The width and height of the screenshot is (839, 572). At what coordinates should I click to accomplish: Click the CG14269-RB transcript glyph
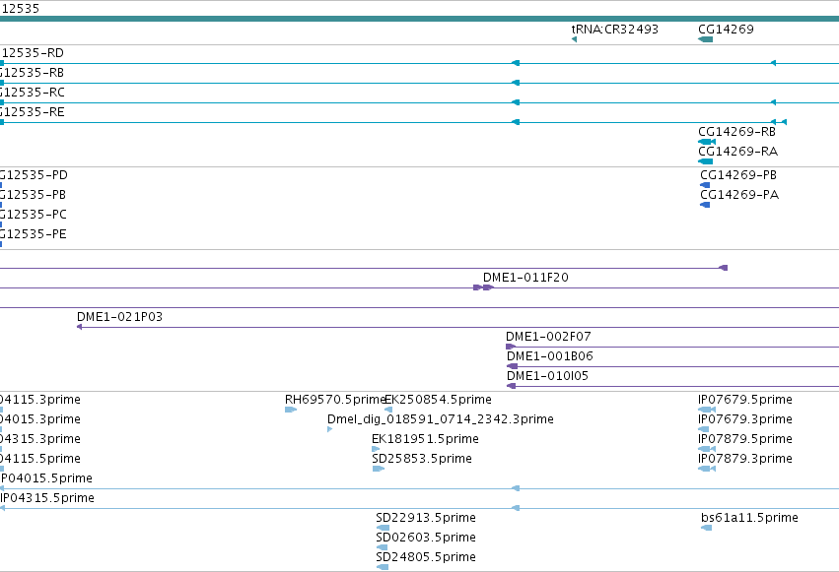[707, 142]
